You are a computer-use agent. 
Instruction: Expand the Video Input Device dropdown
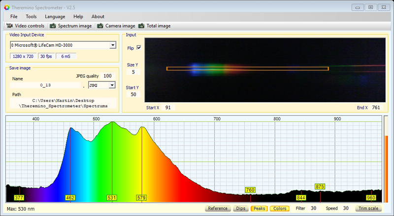pyautogui.click(x=113, y=45)
